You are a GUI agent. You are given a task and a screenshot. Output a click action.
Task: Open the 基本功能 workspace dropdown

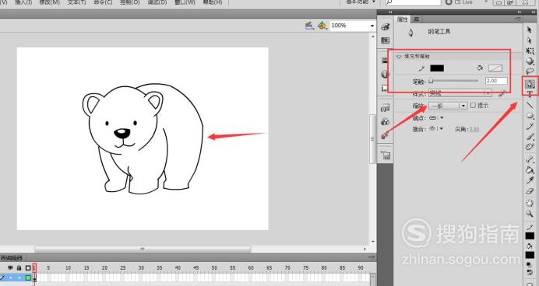pos(361,2)
